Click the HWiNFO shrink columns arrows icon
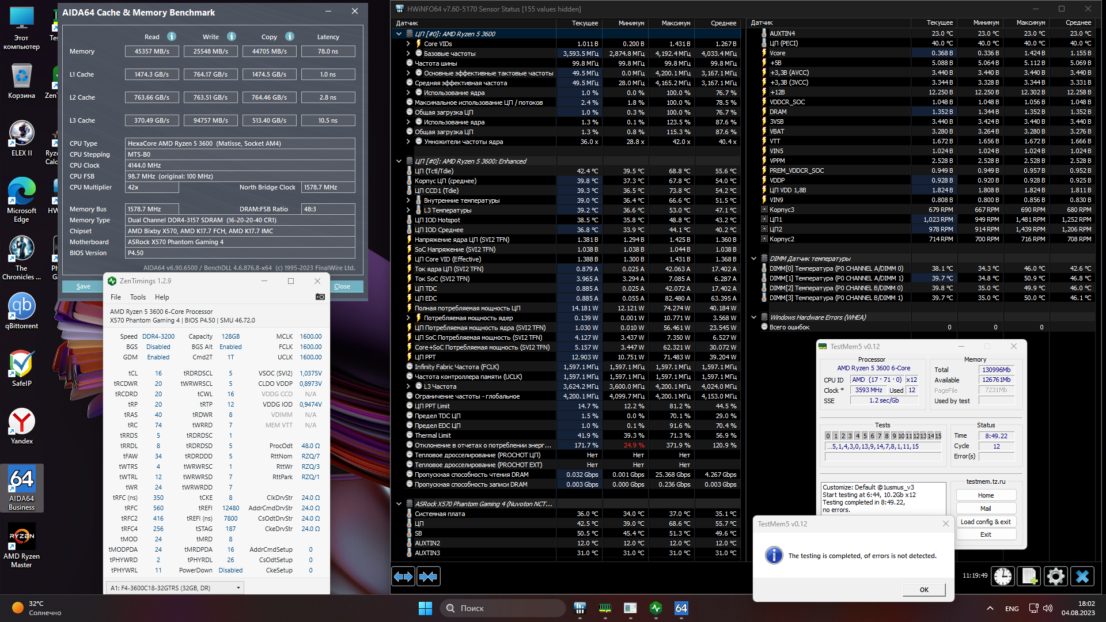Viewport: 1106px width, 622px height. 428,577
